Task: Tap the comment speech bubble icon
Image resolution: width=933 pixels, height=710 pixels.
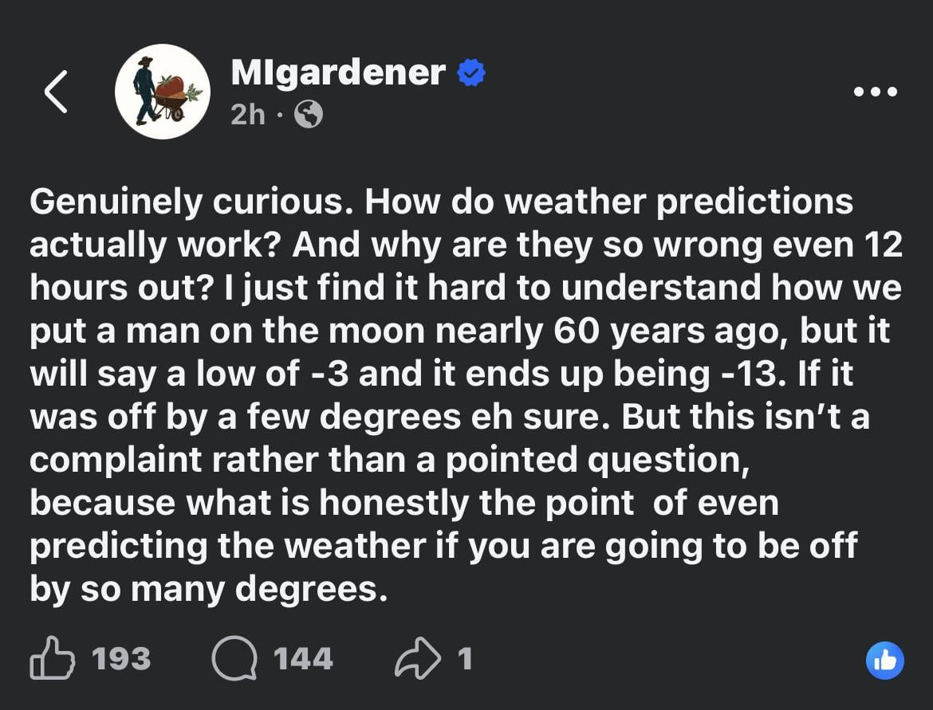Action: (x=234, y=659)
